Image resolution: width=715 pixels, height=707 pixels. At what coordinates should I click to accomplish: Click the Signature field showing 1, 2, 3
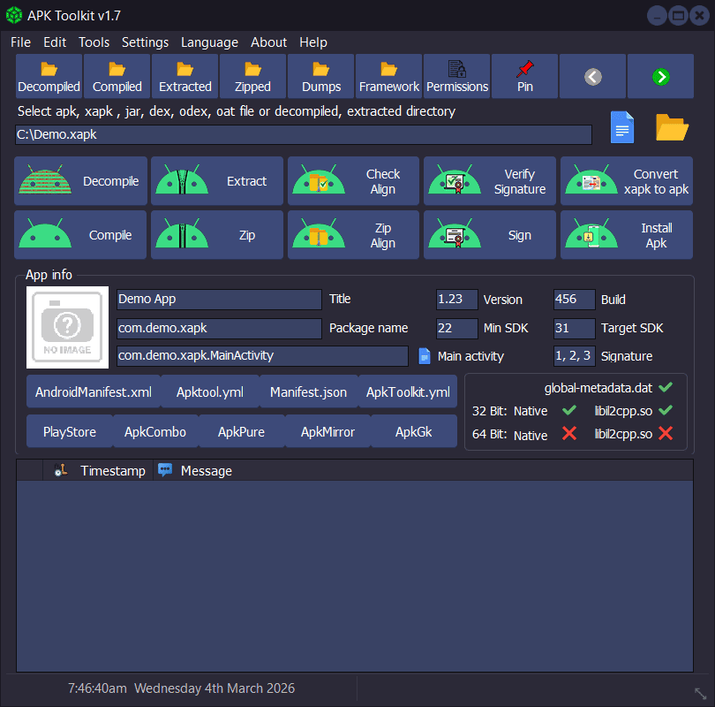point(575,355)
